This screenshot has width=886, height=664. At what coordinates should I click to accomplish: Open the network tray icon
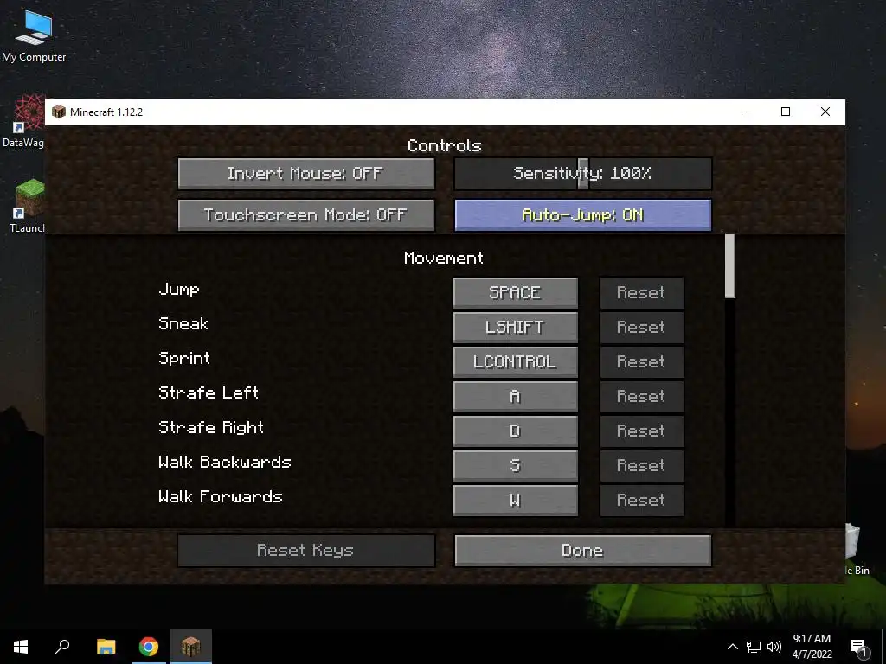(x=754, y=647)
